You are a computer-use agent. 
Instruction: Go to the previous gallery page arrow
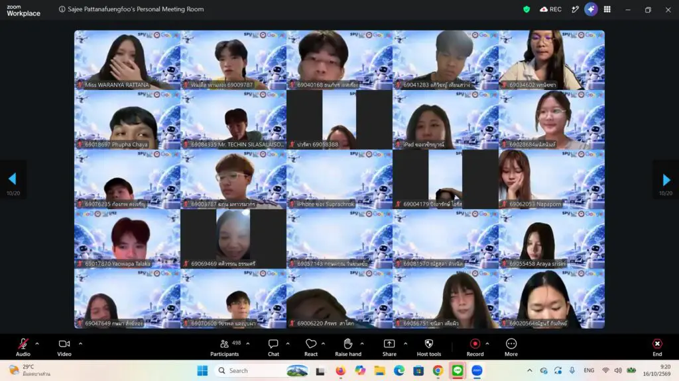(x=13, y=179)
